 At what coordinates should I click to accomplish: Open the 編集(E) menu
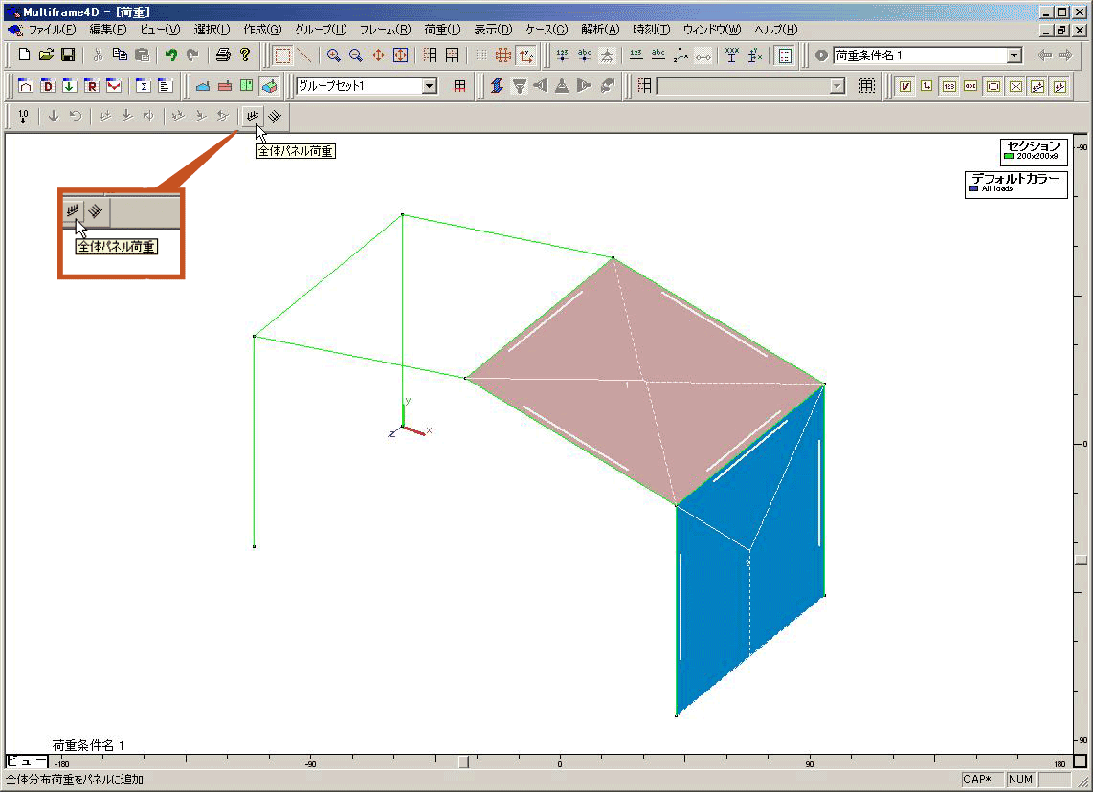click(107, 30)
